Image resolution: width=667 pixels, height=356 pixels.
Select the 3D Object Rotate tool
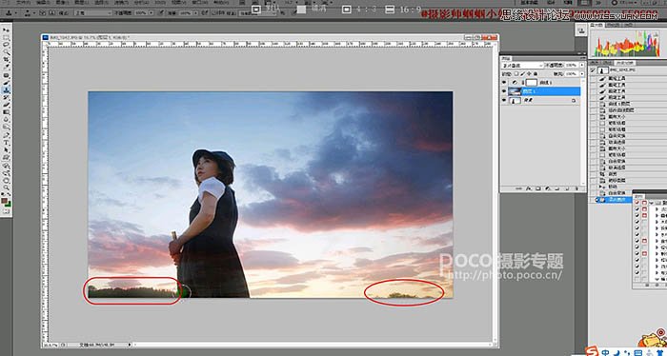point(8,166)
